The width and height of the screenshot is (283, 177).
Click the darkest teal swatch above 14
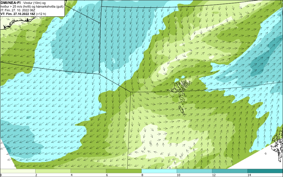(x=265, y=171)
